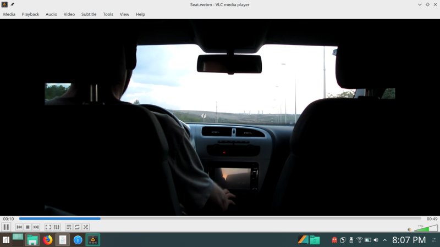Image resolution: width=440 pixels, height=247 pixels.
Task: Click the video display area
Action: 220,117
